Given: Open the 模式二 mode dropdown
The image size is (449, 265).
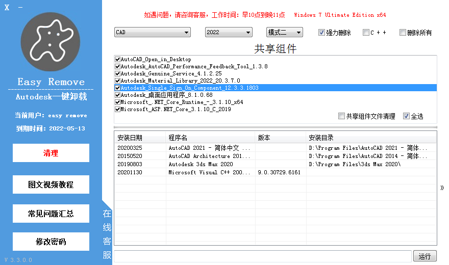Looking at the screenshot, I should [x=284, y=32].
